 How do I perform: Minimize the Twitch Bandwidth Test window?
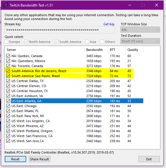click(130, 5)
